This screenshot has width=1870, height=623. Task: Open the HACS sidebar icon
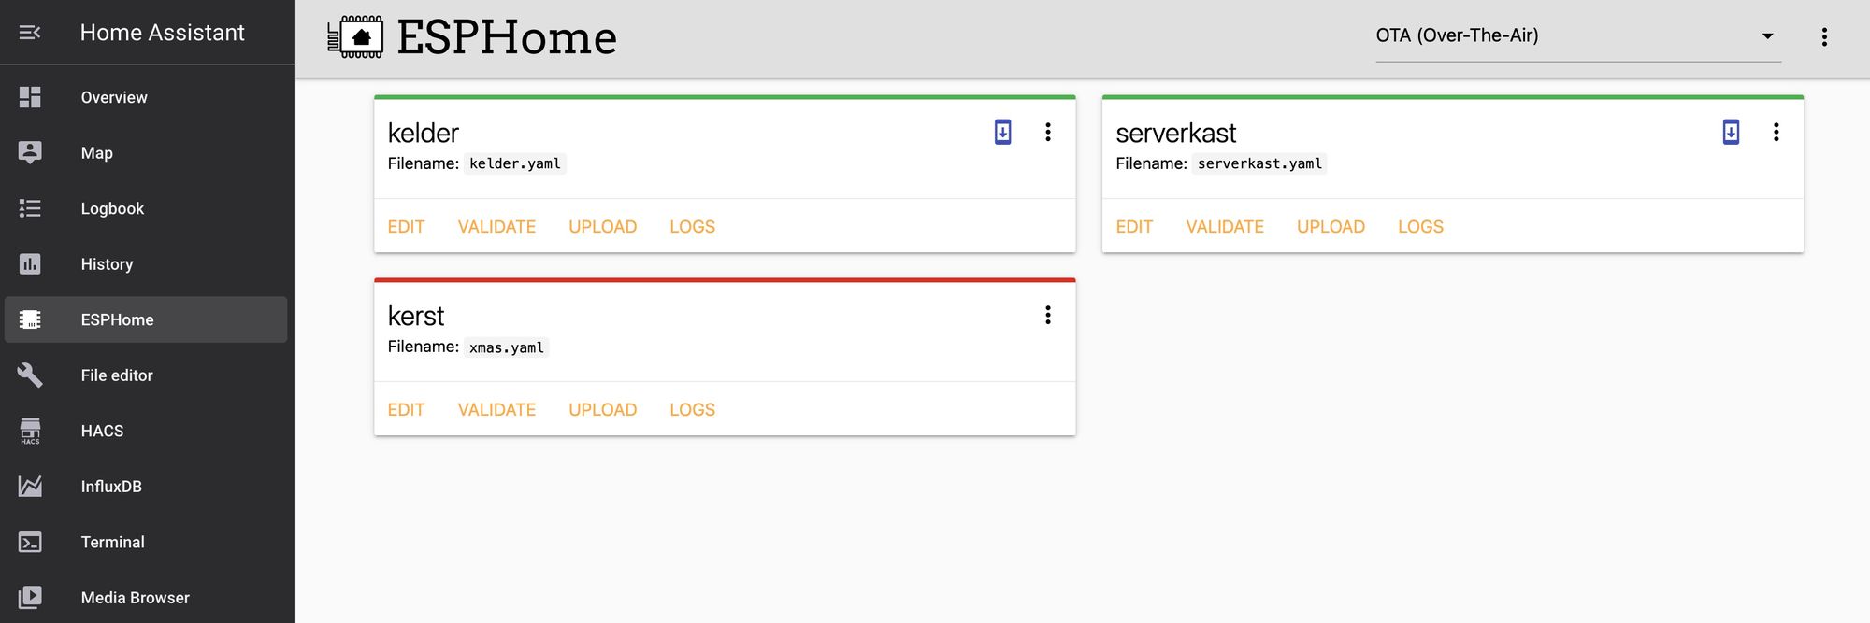[x=30, y=431]
